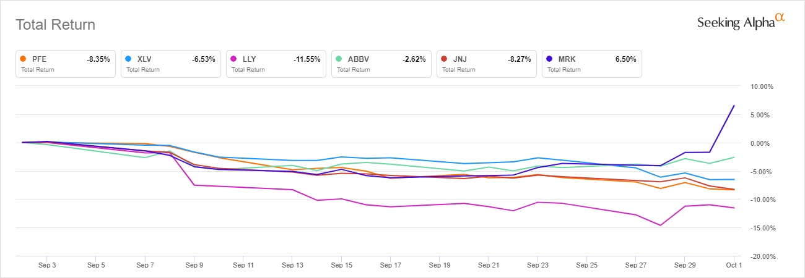Viewport: 805px width, 278px height.
Task: Click the orange PFE legend dot
Action: pos(23,59)
